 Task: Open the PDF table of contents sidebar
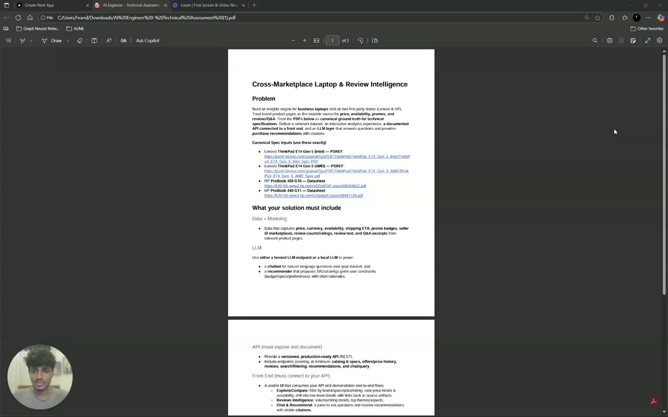coord(8,41)
